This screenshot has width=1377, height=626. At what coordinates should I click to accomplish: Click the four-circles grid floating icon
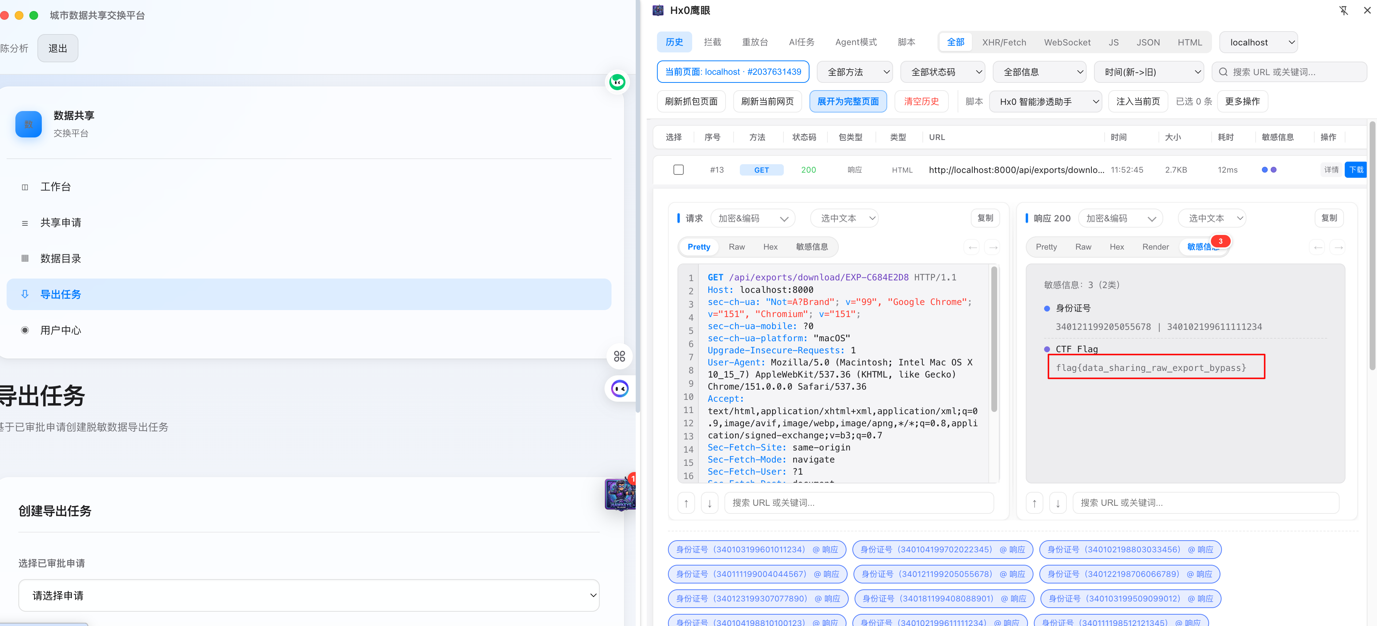620,356
